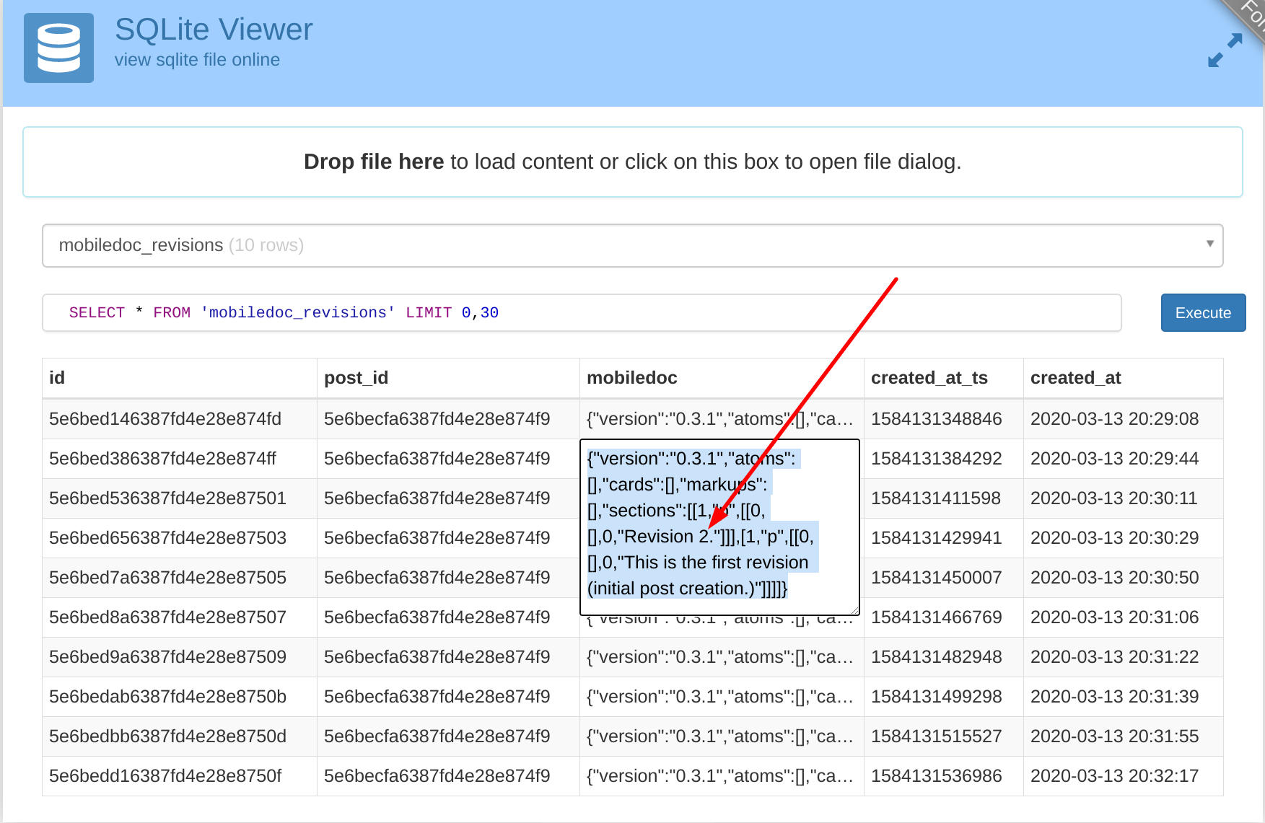Run the query with the Execute button
This screenshot has width=1265, height=823.
(1203, 312)
